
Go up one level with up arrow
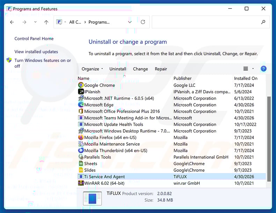click(x=46, y=22)
